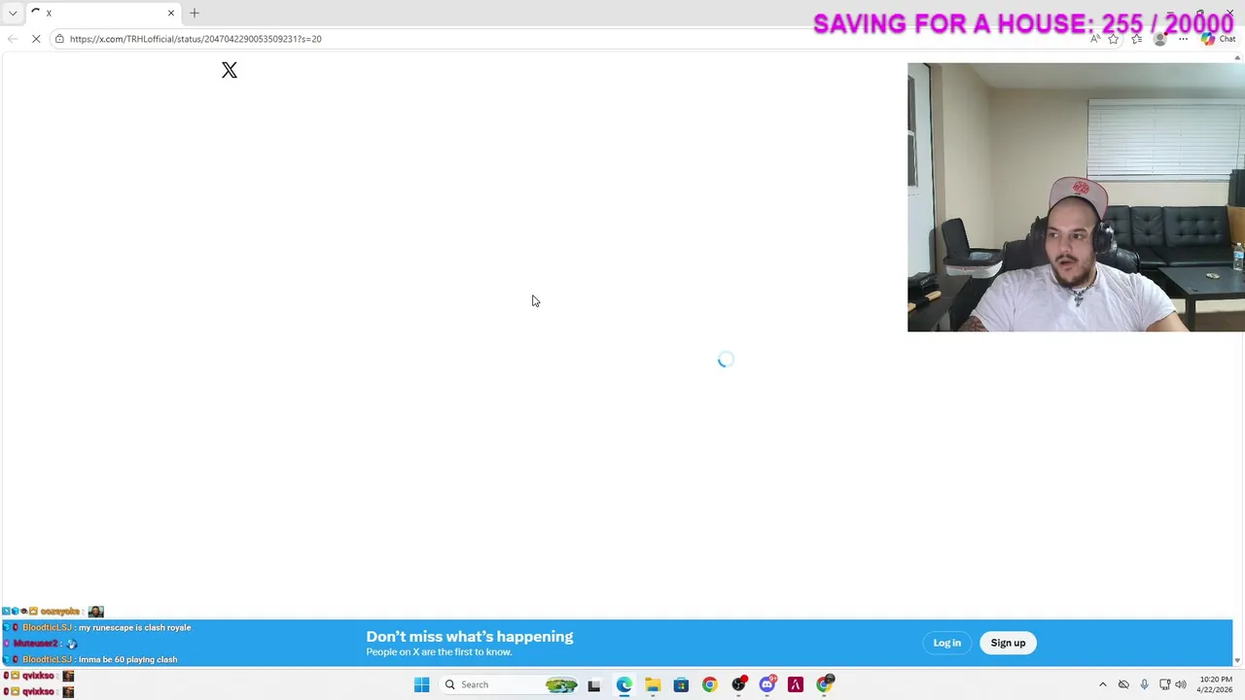Open the first Chrome taskbar icon
This screenshot has height=700, width=1245.
(x=709, y=684)
